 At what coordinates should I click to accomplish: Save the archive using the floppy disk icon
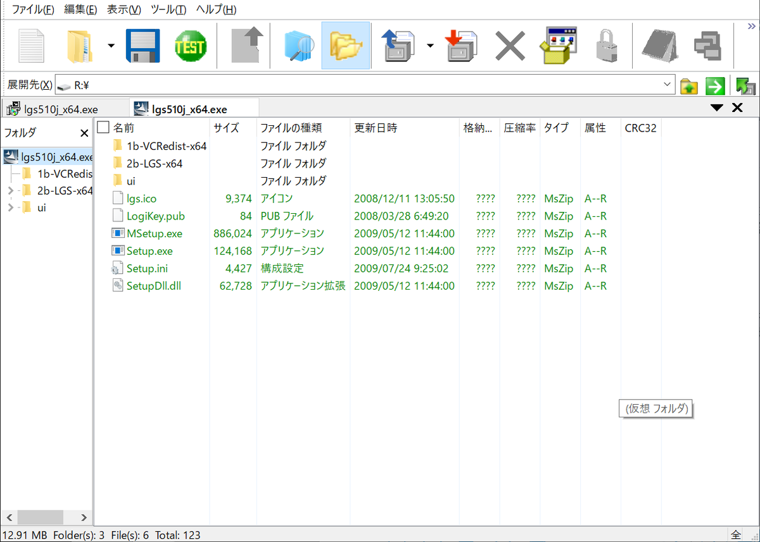(x=142, y=45)
